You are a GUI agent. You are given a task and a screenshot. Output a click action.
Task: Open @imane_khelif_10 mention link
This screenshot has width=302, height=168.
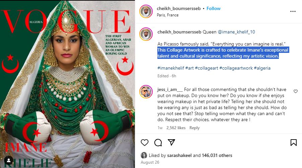(x=236, y=32)
